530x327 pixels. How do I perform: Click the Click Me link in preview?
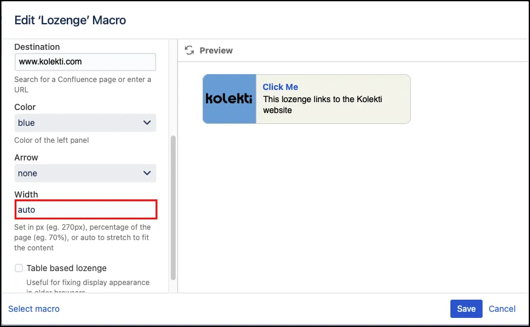280,87
